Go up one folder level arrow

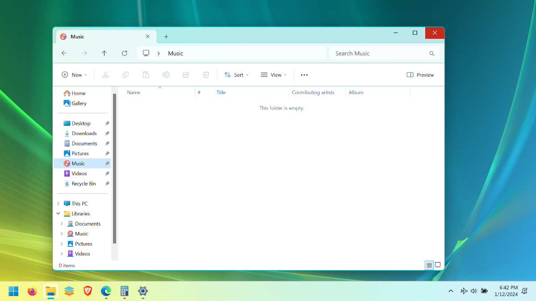click(x=104, y=53)
